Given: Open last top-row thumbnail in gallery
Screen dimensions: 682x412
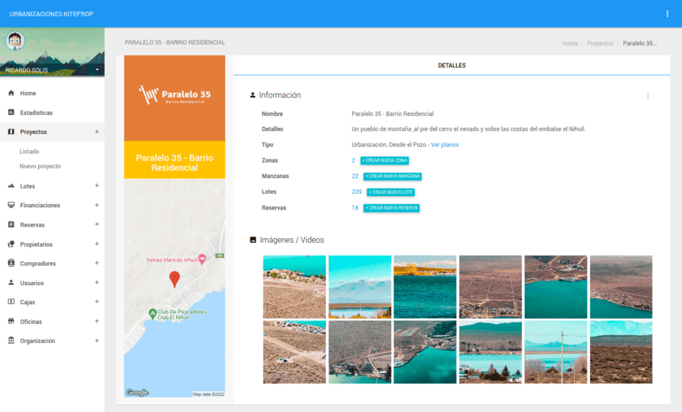Looking at the screenshot, I should click(x=621, y=287).
